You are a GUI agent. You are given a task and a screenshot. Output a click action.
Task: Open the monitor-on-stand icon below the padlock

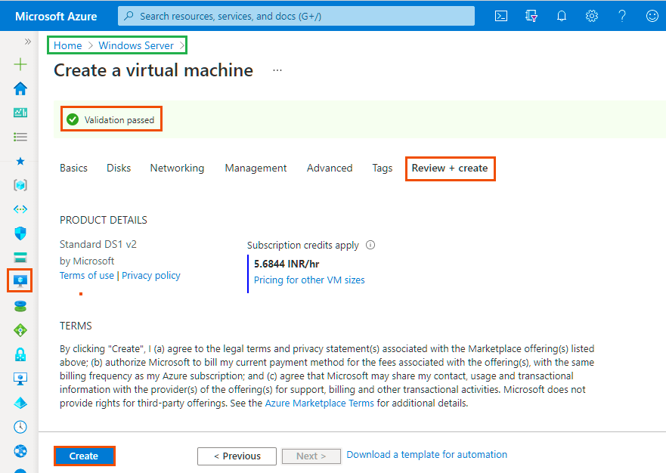click(x=20, y=379)
